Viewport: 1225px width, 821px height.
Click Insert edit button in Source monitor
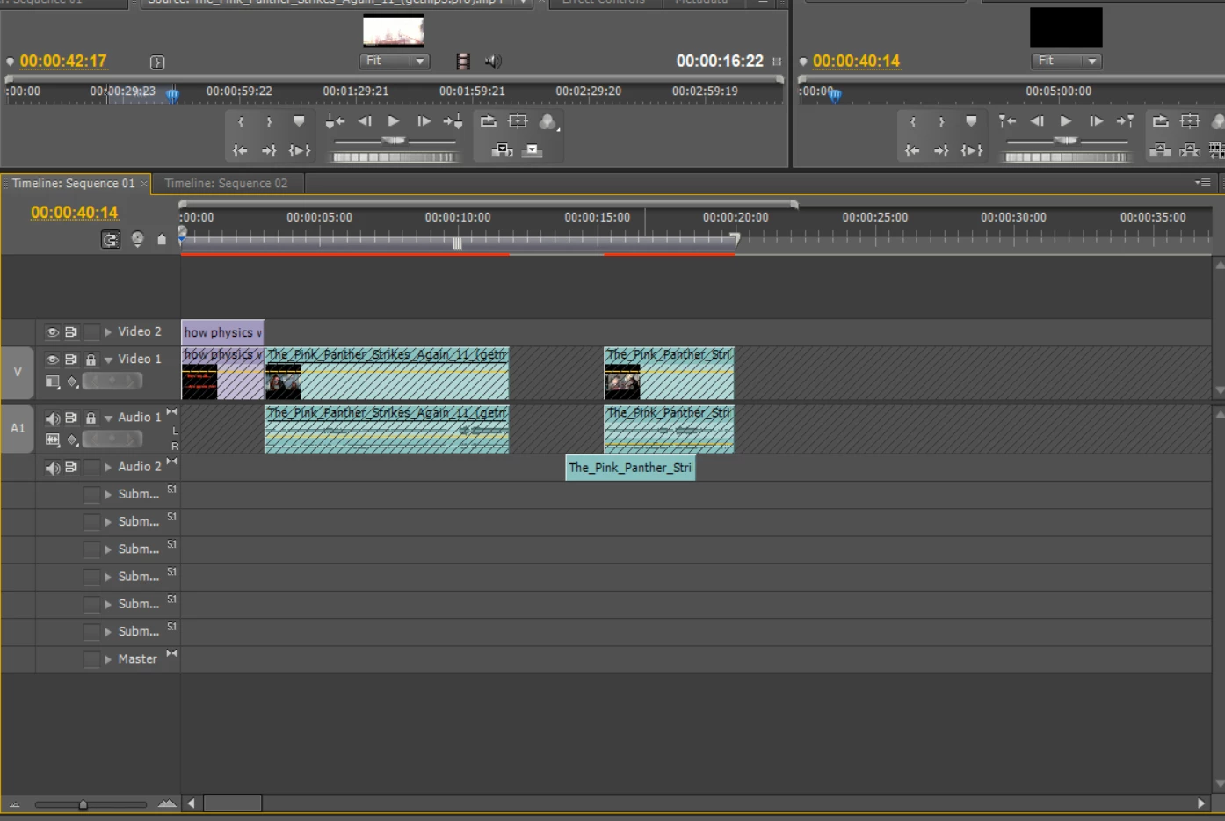click(503, 151)
